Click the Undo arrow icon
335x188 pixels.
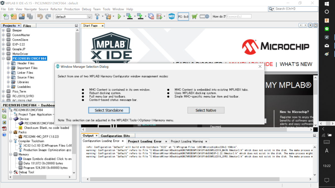(x=40, y=17)
